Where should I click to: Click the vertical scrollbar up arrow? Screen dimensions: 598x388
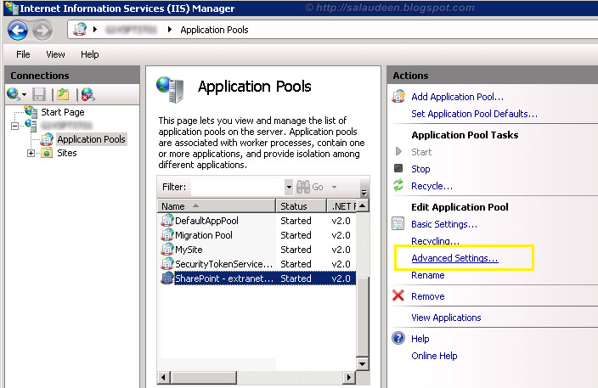363,205
